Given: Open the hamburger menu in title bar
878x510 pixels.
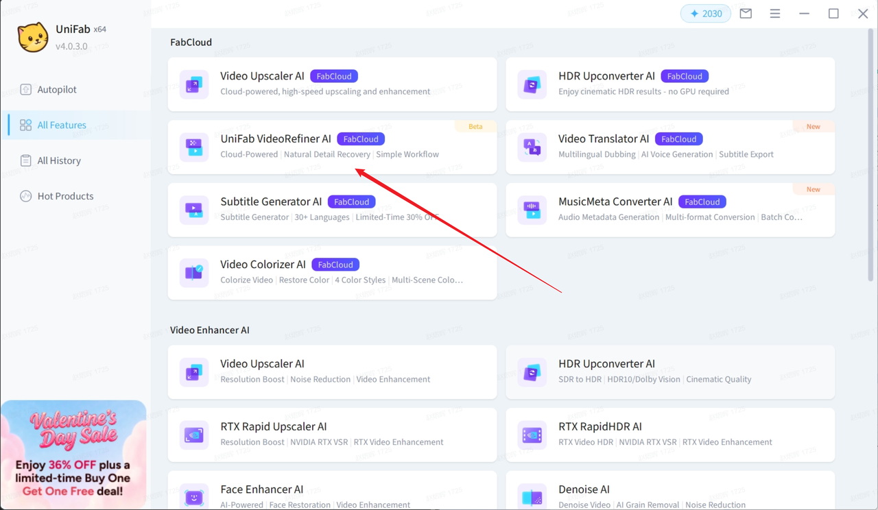Looking at the screenshot, I should pyautogui.click(x=775, y=14).
